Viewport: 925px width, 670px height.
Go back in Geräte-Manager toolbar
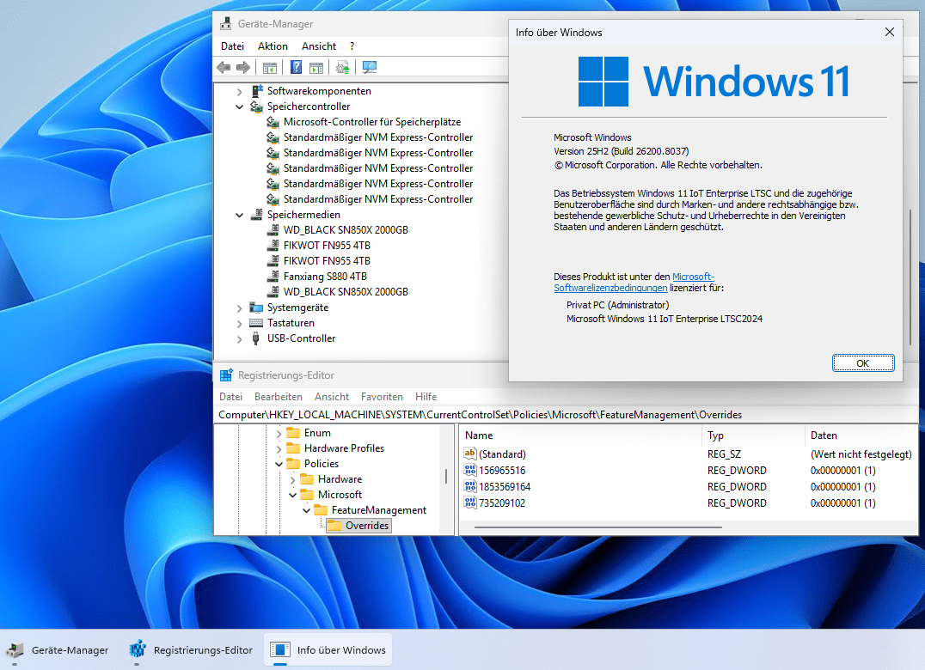[x=224, y=67]
